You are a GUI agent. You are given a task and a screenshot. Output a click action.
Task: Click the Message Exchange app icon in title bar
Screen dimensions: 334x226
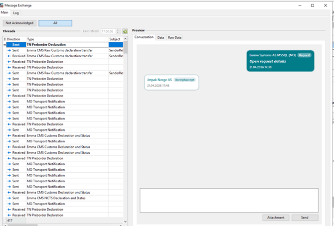[3, 4]
